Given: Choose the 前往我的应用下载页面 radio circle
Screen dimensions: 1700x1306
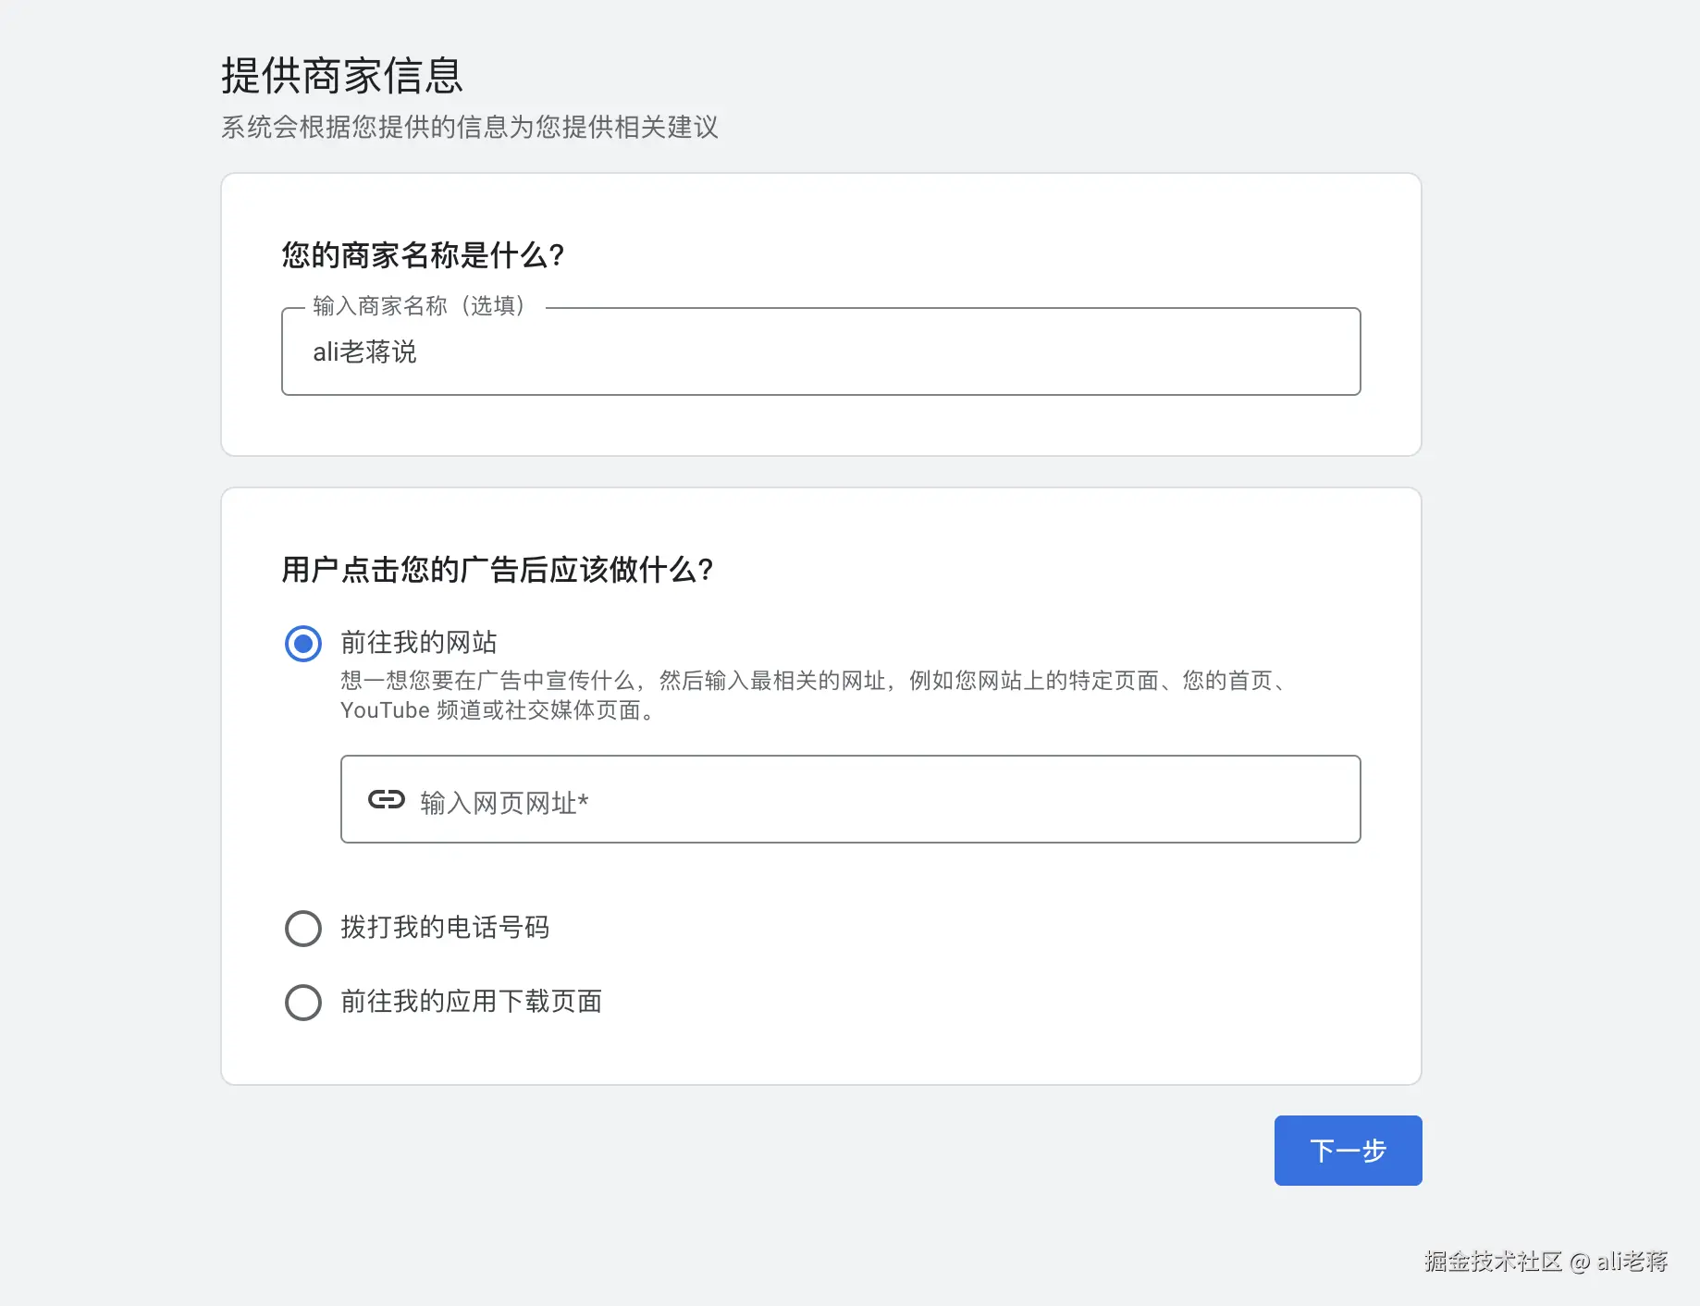Looking at the screenshot, I should pos(303,1003).
